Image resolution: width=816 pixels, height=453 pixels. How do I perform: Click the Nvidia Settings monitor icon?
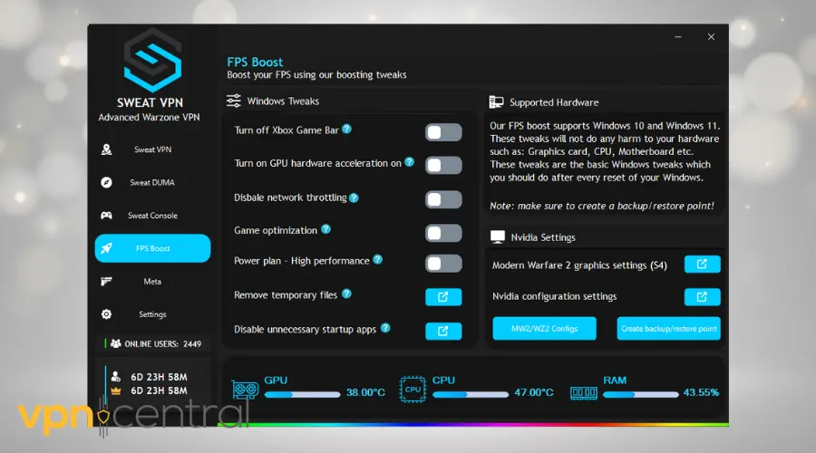[x=498, y=237]
